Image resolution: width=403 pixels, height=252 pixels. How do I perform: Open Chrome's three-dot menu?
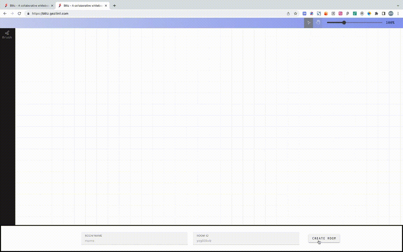(x=398, y=14)
